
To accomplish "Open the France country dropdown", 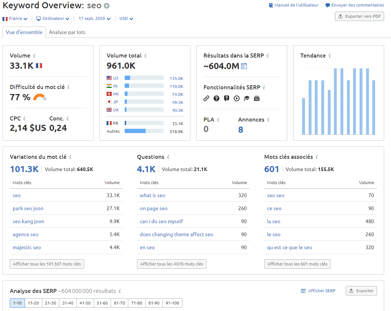I will [x=15, y=19].
